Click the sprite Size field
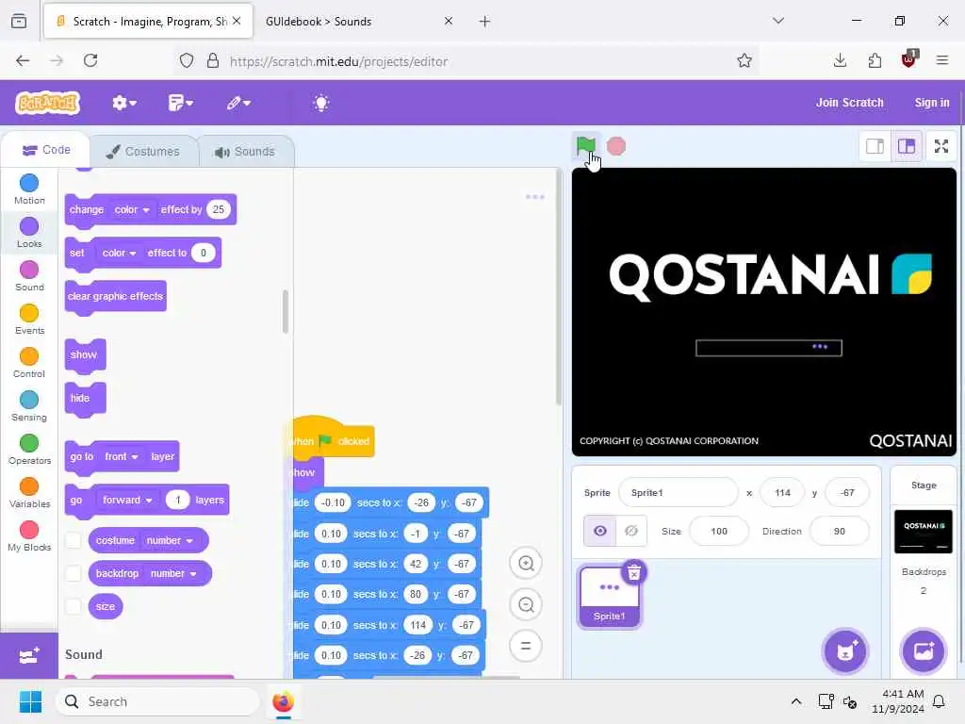Screen dimensions: 965x724 pos(718,531)
